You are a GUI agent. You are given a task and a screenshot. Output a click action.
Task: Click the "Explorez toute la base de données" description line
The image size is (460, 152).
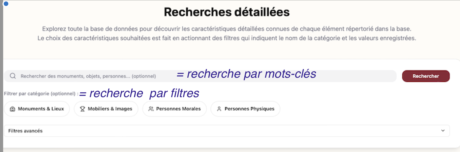pos(227,29)
